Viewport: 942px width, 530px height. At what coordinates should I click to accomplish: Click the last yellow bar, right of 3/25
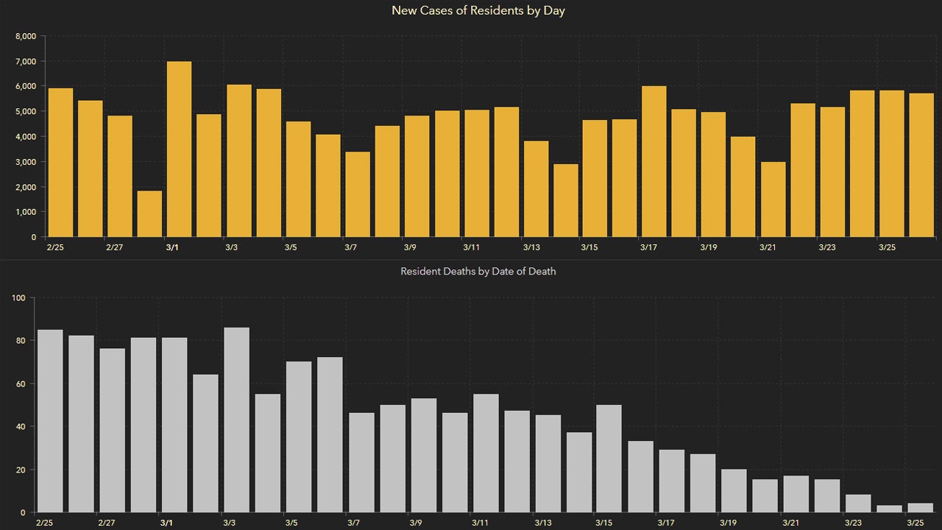coord(921,165)
